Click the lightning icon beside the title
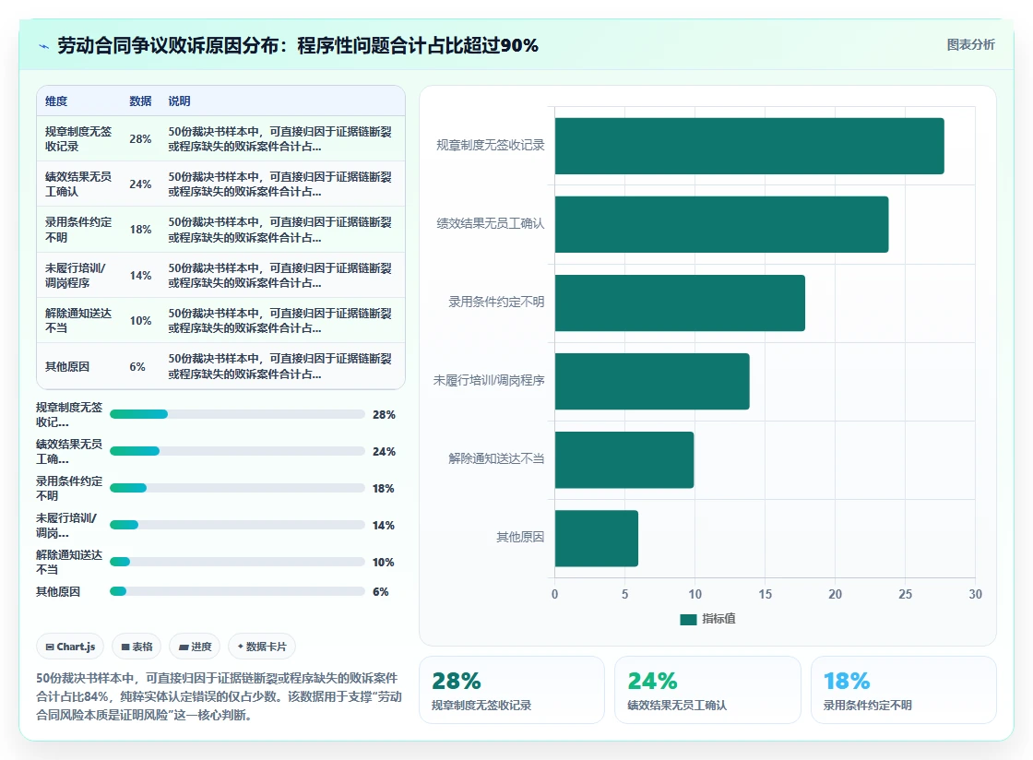Screen dimensions: 1033x760 (44, 46)
